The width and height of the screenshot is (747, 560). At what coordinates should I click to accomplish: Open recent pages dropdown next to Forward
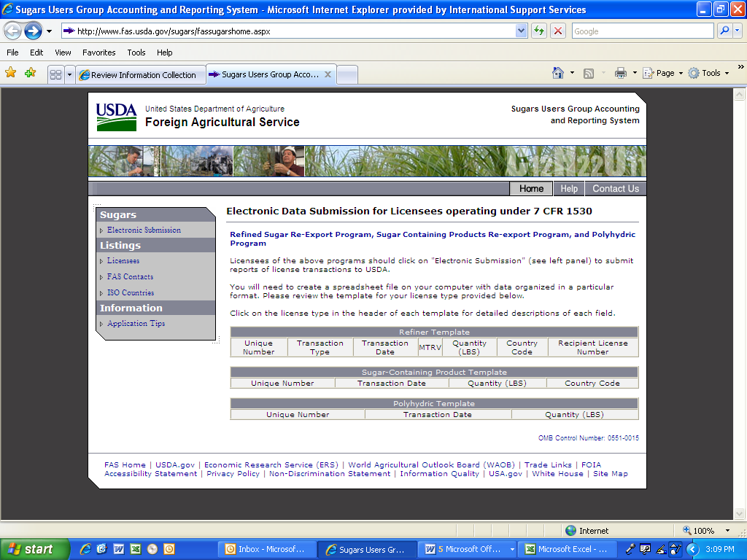49,31
